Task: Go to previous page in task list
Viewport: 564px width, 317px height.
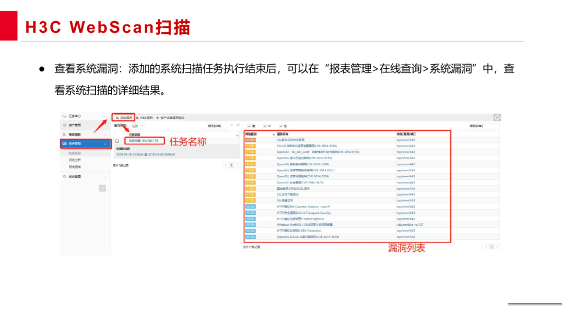Action: click(x=226, y=165)
